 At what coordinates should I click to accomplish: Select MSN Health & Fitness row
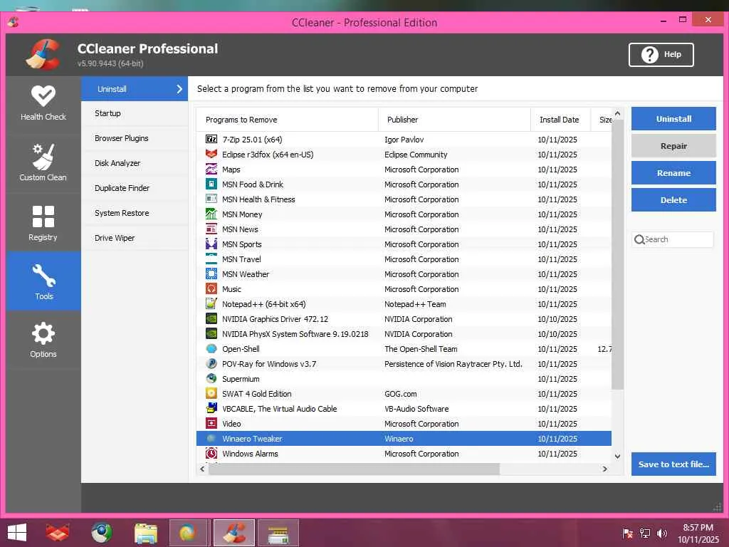404,199
